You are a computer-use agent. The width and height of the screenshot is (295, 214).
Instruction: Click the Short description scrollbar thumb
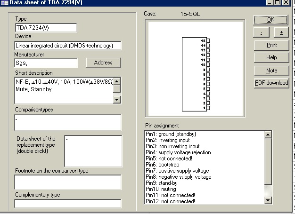[117, 89]
